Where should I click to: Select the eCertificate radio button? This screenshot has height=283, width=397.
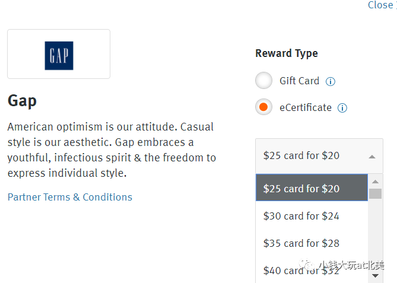coord(264,107)
